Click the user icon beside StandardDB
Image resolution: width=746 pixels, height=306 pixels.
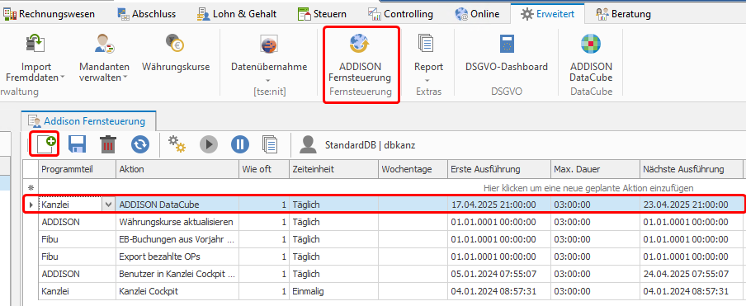coord(309,145)
